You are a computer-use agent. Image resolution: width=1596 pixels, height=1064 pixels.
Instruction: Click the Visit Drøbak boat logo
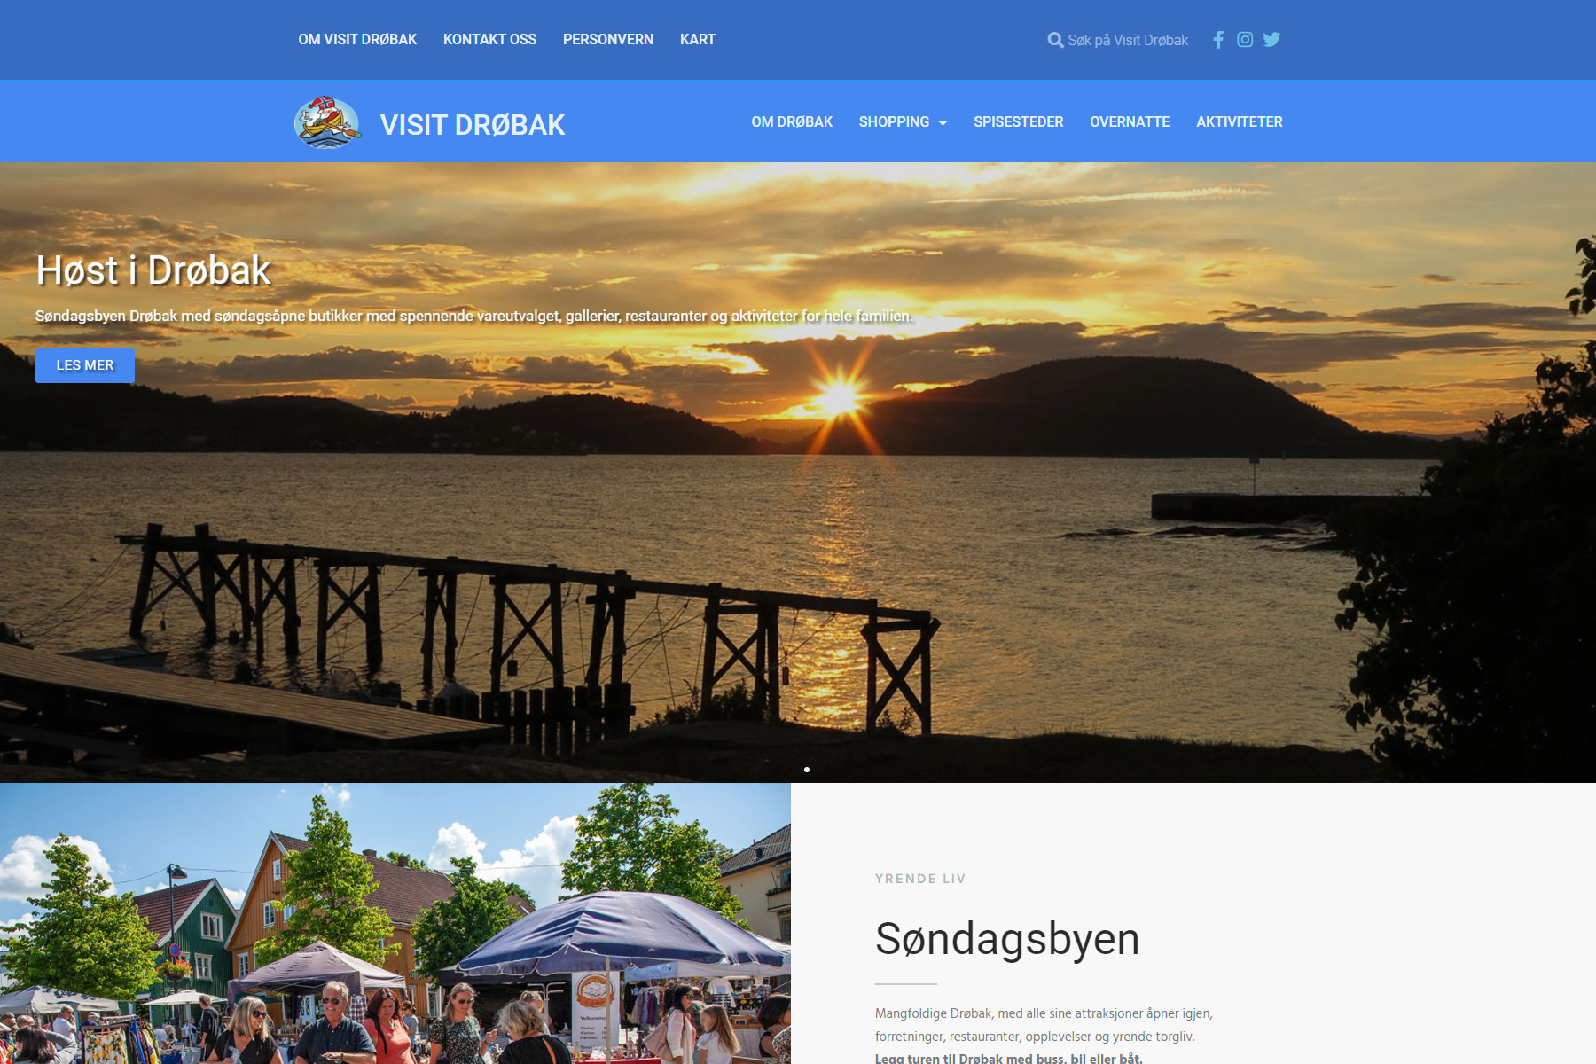point(327,122)
